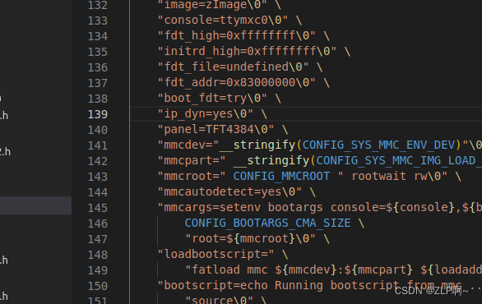The width and height of the screenshot is (482, 304).
Task: Place cursor in "mmcautodetect=yes\0" string
Action: point(229,192)
